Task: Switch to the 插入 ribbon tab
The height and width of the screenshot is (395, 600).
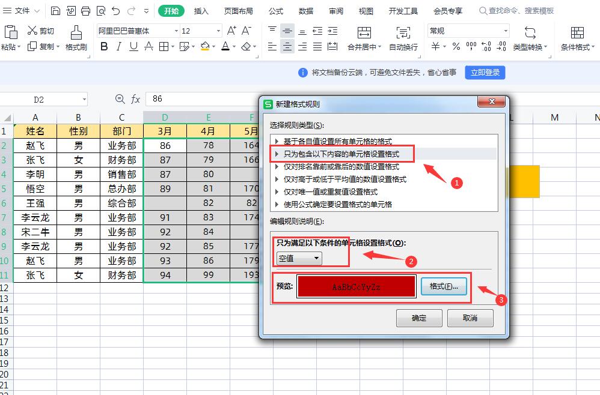Action: tap(201, 11)
